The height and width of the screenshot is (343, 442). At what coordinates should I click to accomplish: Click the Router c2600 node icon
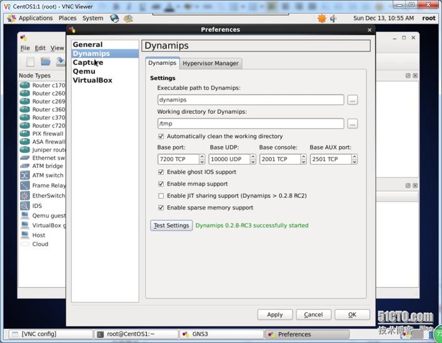(x=25, y=93)
